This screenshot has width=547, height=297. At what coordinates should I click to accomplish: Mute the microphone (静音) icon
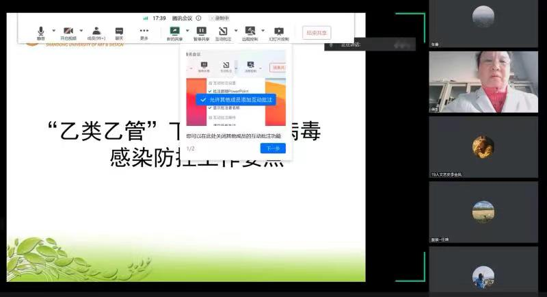pos(41,31)
